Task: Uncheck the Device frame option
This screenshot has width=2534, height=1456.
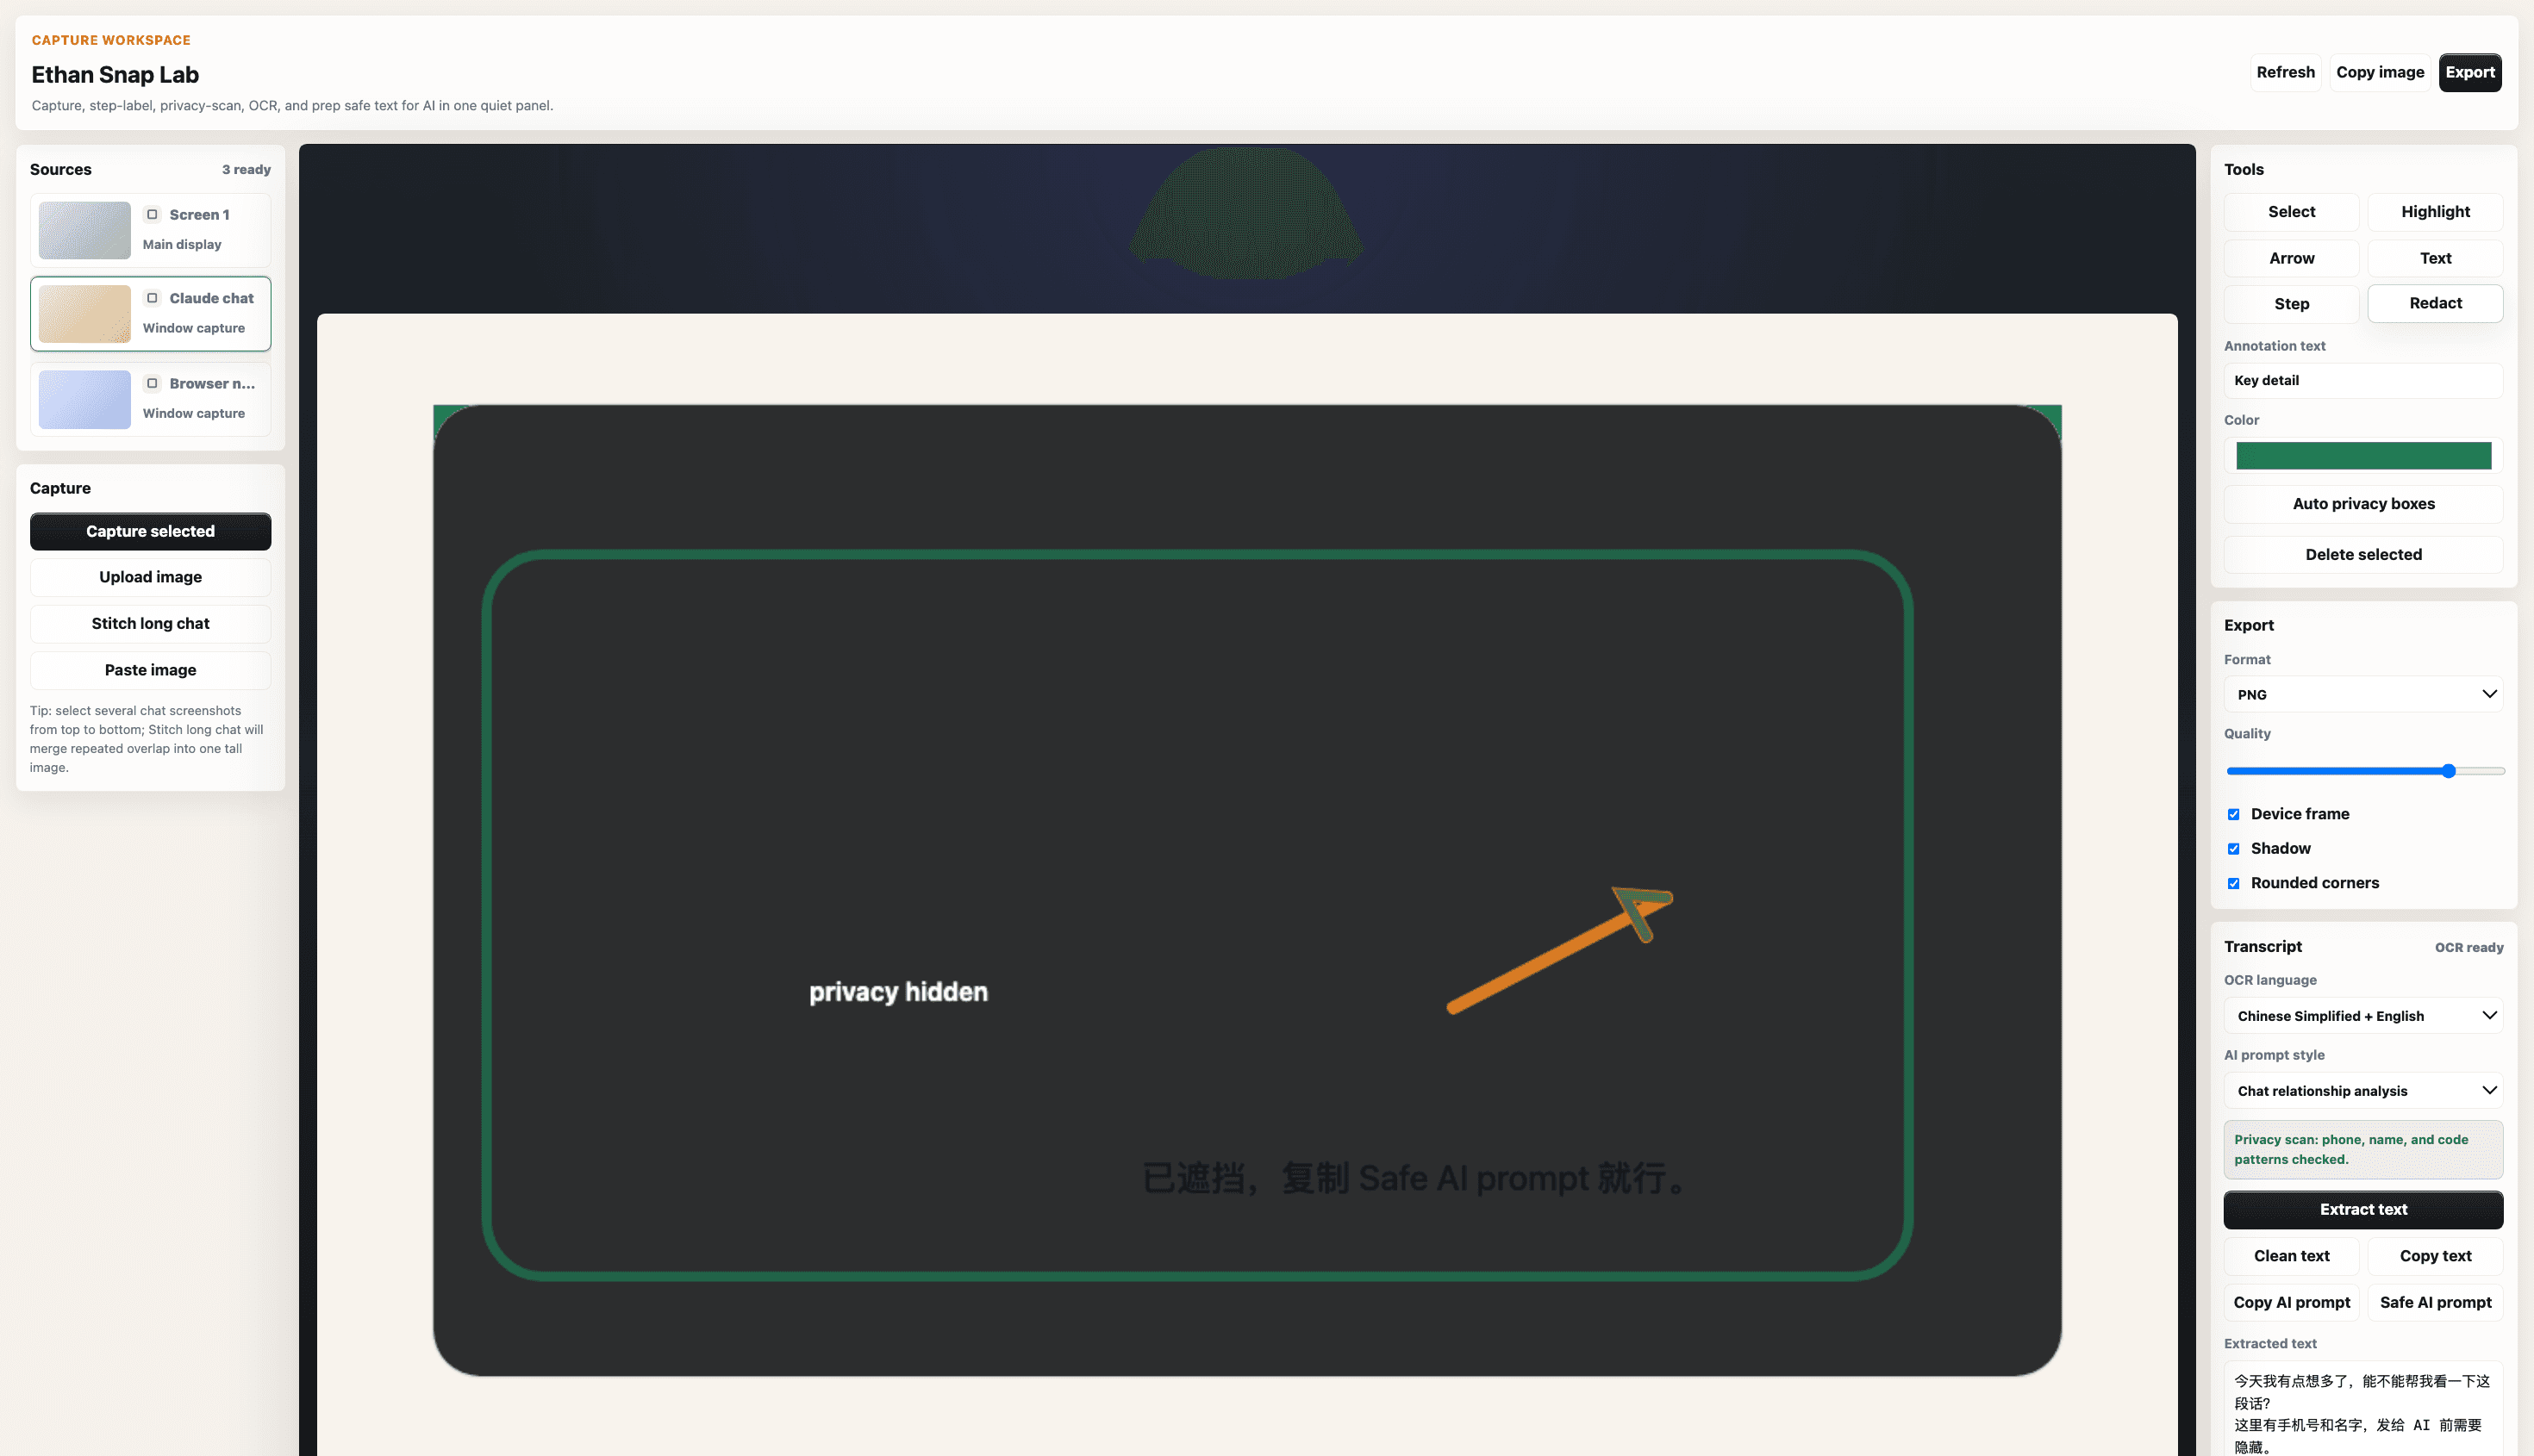Action: pos(2233,814)
